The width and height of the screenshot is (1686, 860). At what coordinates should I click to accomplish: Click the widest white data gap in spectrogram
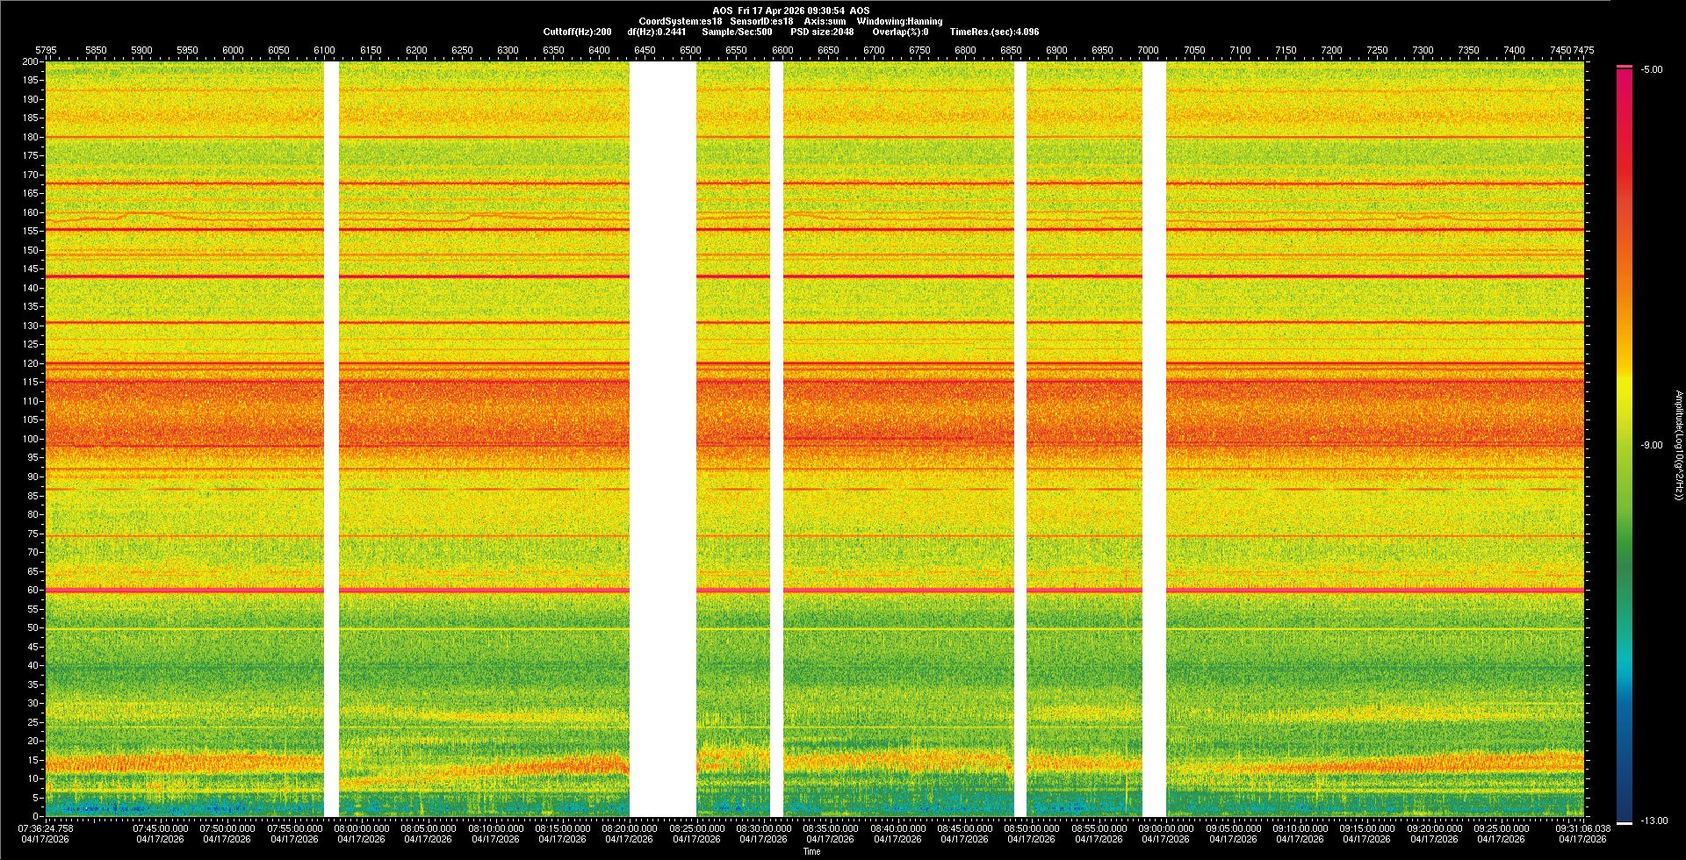point(663,439)
